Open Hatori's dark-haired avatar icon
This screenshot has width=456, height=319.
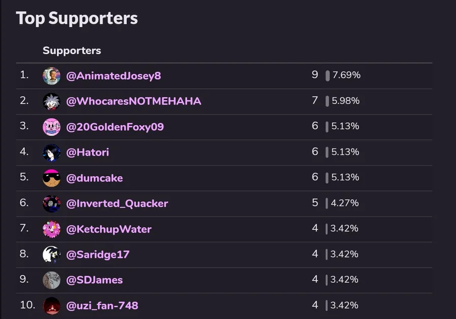[x=52, y=153]
